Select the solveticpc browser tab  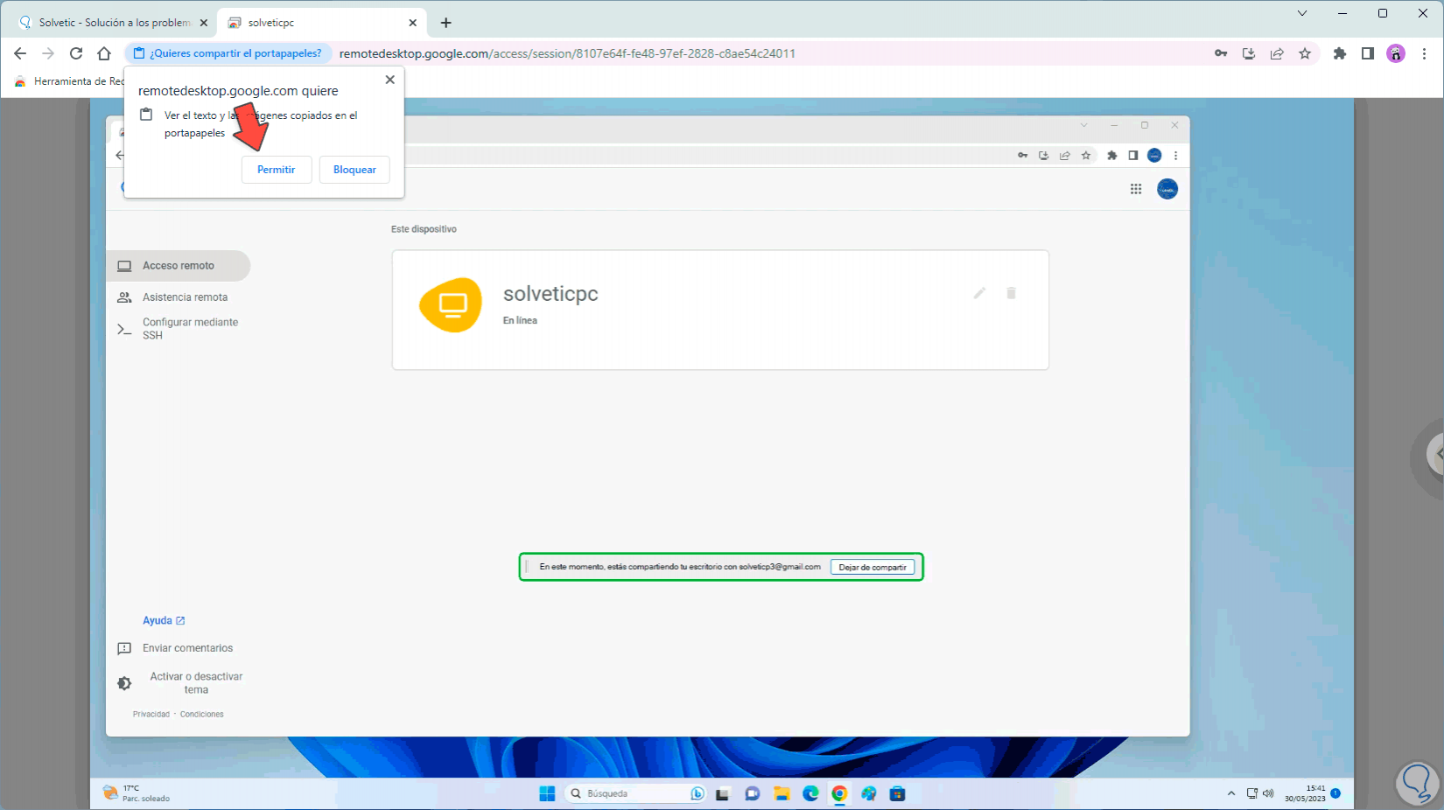point(321,23)
